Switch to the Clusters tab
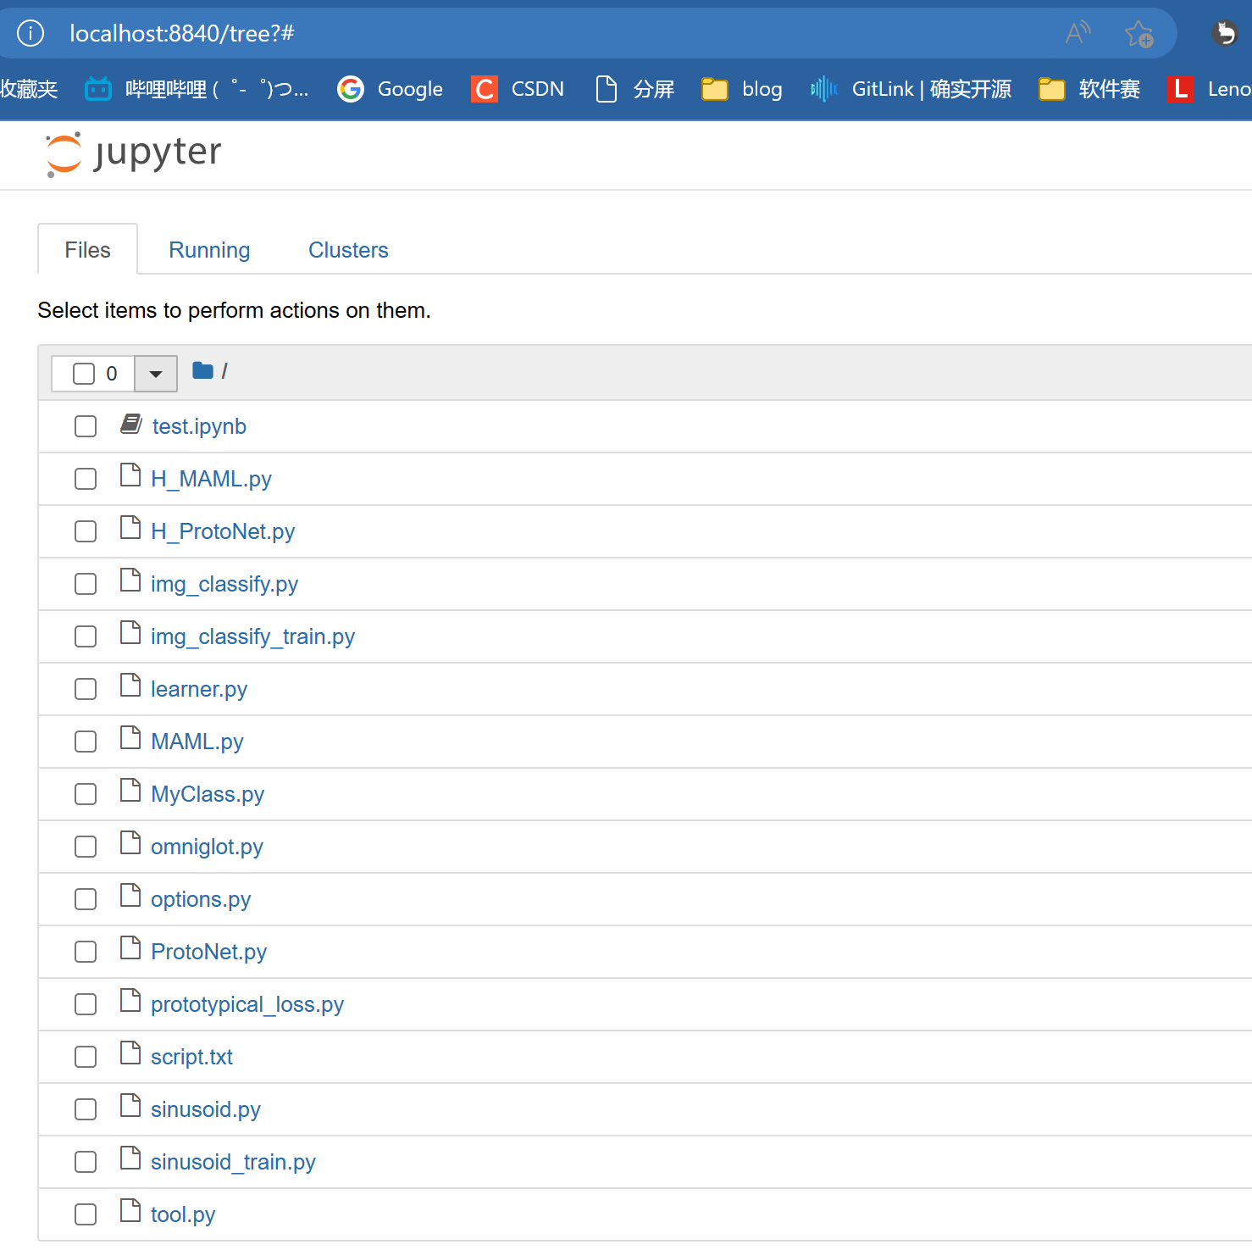 click(x=348, y=250)
